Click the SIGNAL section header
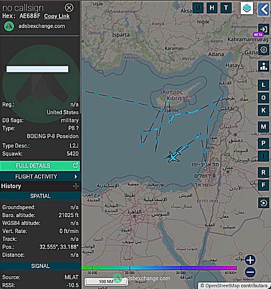The width and height of the screenshot is (271, 289). (40, 266)
